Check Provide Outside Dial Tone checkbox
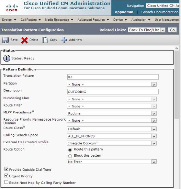 (x=7, y=169)
